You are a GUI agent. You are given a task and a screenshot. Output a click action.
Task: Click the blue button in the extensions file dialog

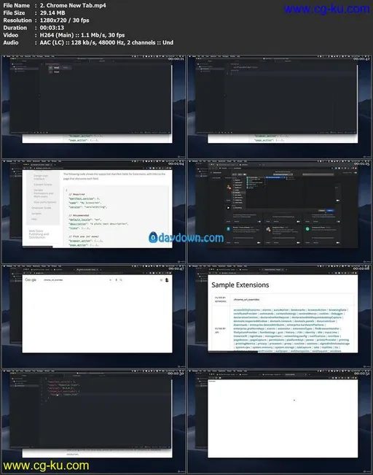pyautogui.click(x=330, y=210)
